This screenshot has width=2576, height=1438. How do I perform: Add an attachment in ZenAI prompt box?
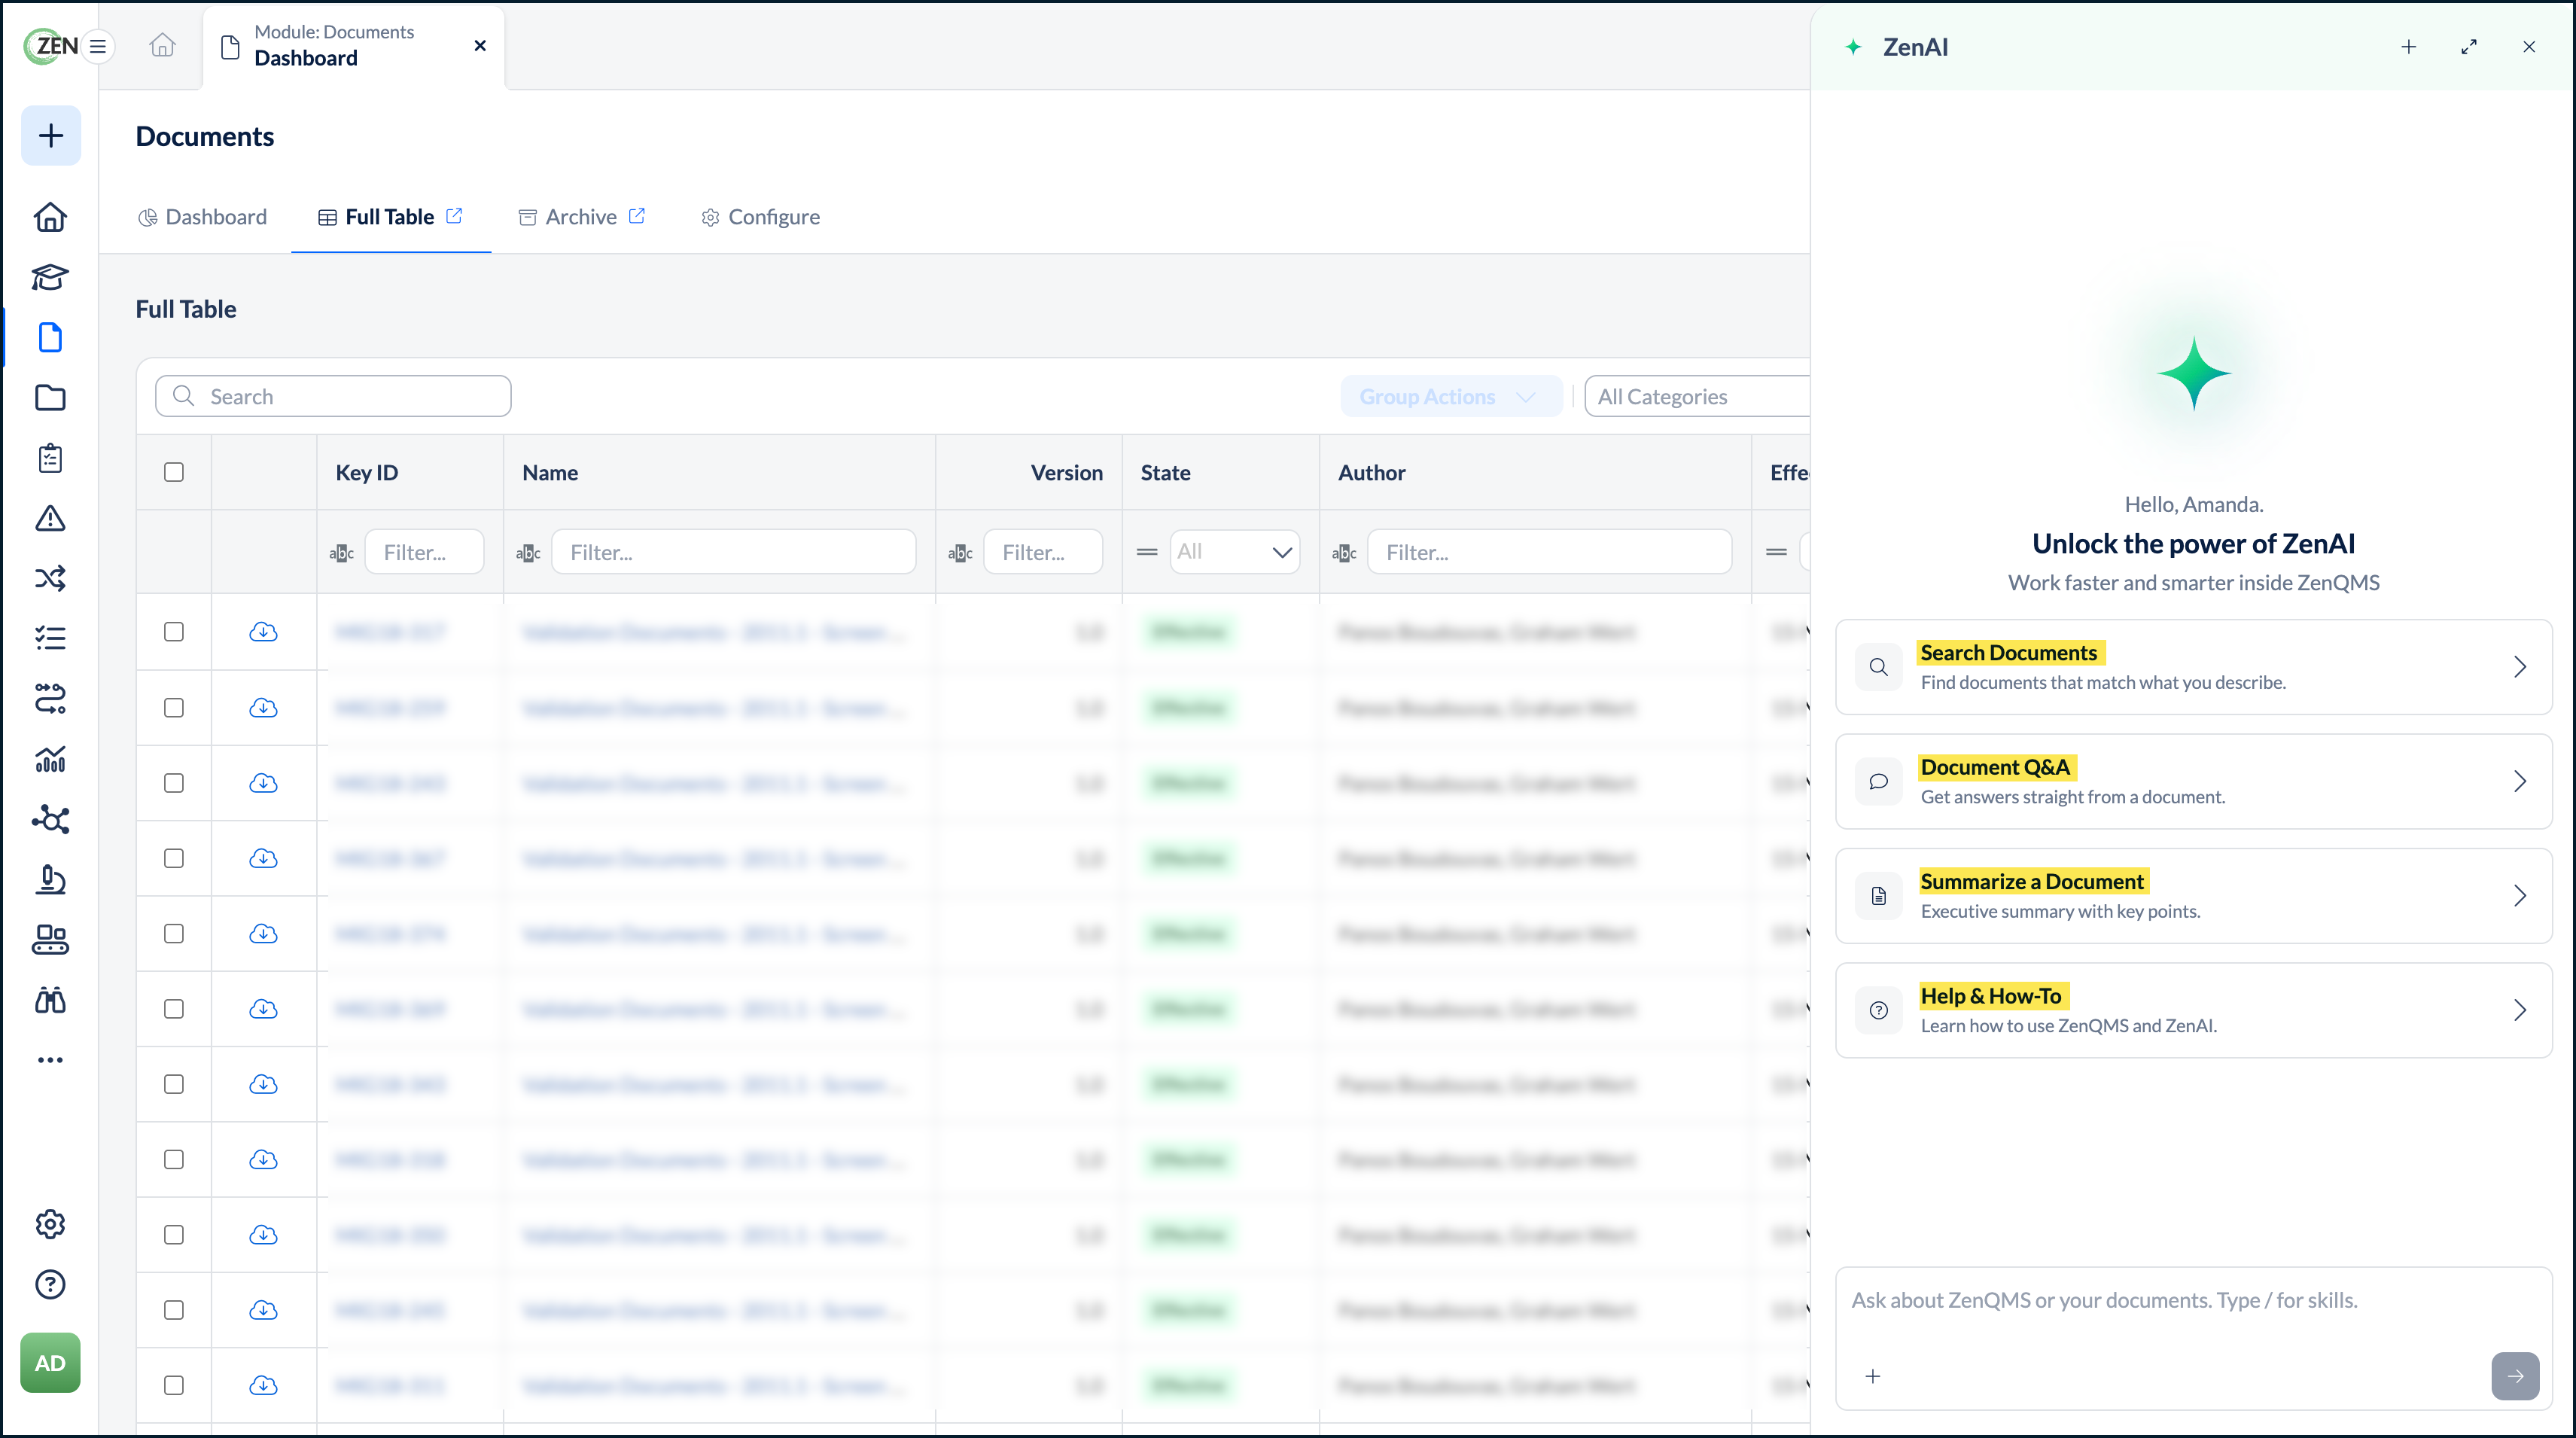point(1873,1376)
